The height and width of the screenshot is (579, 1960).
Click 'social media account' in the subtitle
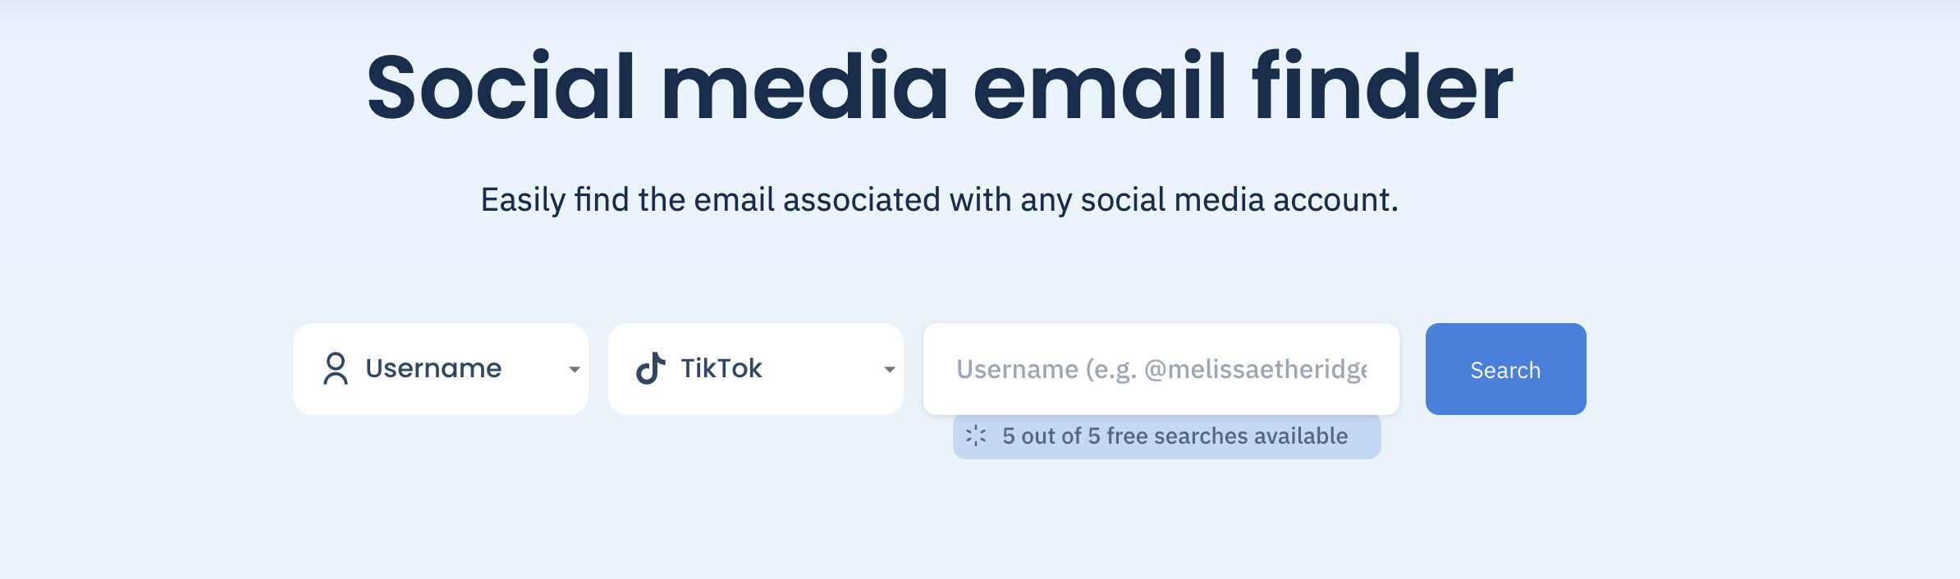coord(1238,200)
